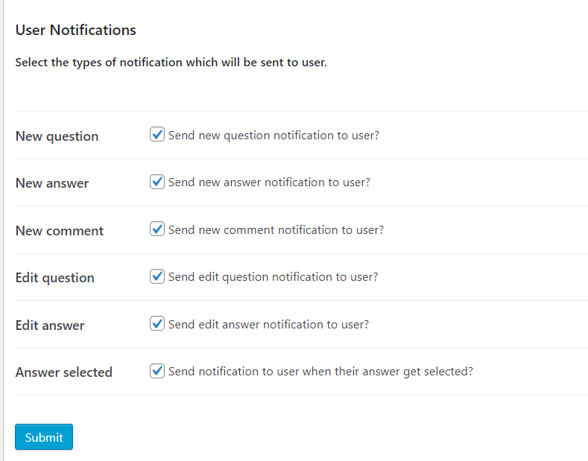The width and height of the screenshot is (588, 461).
Task: Disable the new comment notification checkbox
Action: [x=157, y=229]
